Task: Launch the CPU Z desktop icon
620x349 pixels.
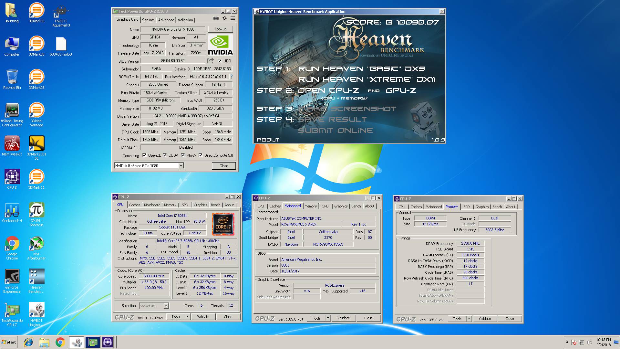Action: tap(12, 179)
